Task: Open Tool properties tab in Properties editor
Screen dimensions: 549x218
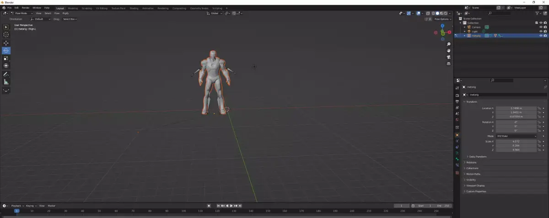Action: (x=457, y=88)
